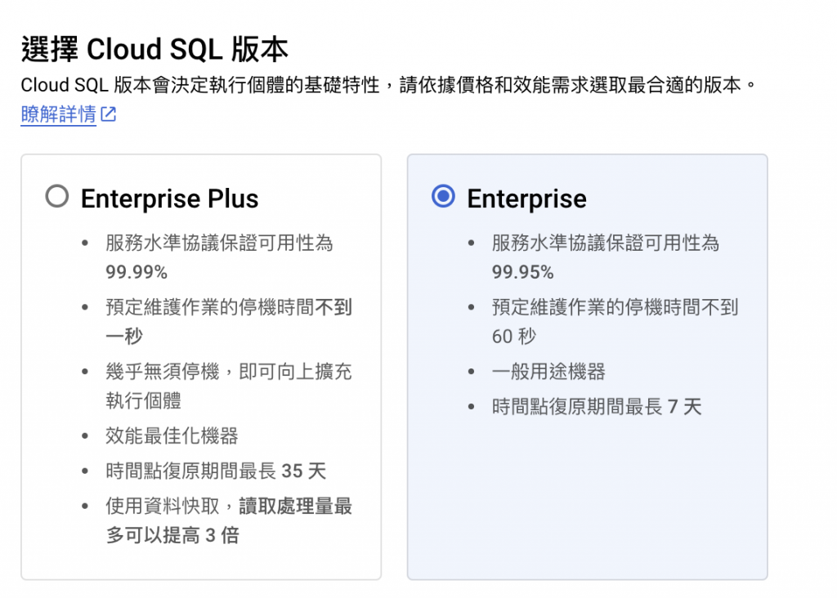
Task: Click the 99.95% availability text
Action: point(522,272)
